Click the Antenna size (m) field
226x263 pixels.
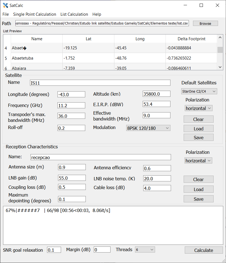point(72,167)
